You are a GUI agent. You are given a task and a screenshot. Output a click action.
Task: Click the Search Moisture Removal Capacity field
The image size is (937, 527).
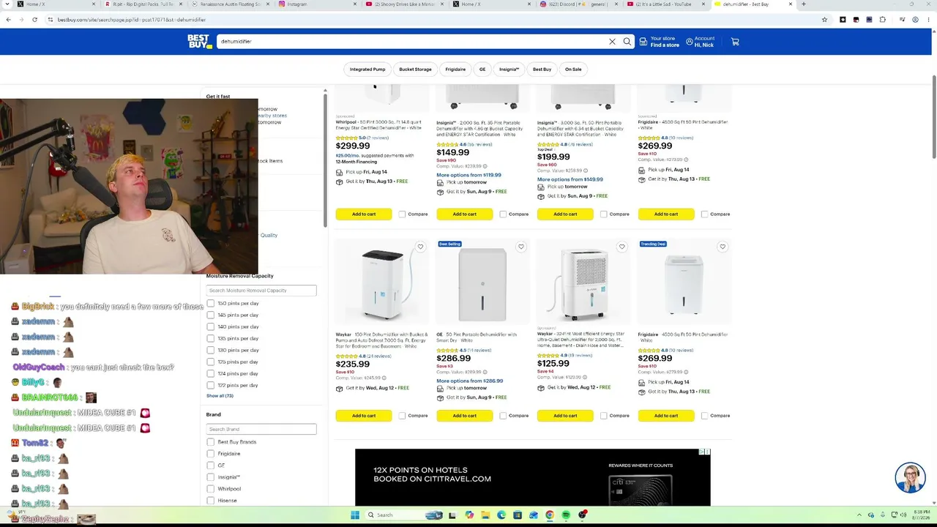point(261,291)
